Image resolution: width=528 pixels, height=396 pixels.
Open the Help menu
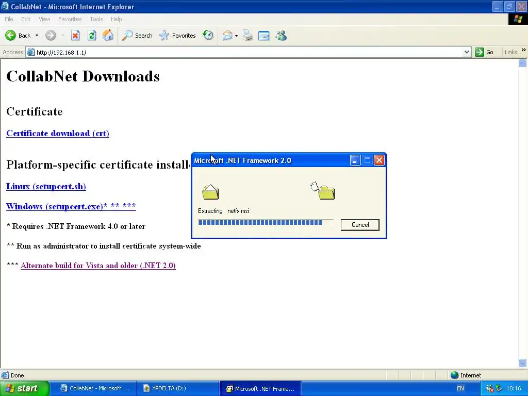click(x=116, y=19)
